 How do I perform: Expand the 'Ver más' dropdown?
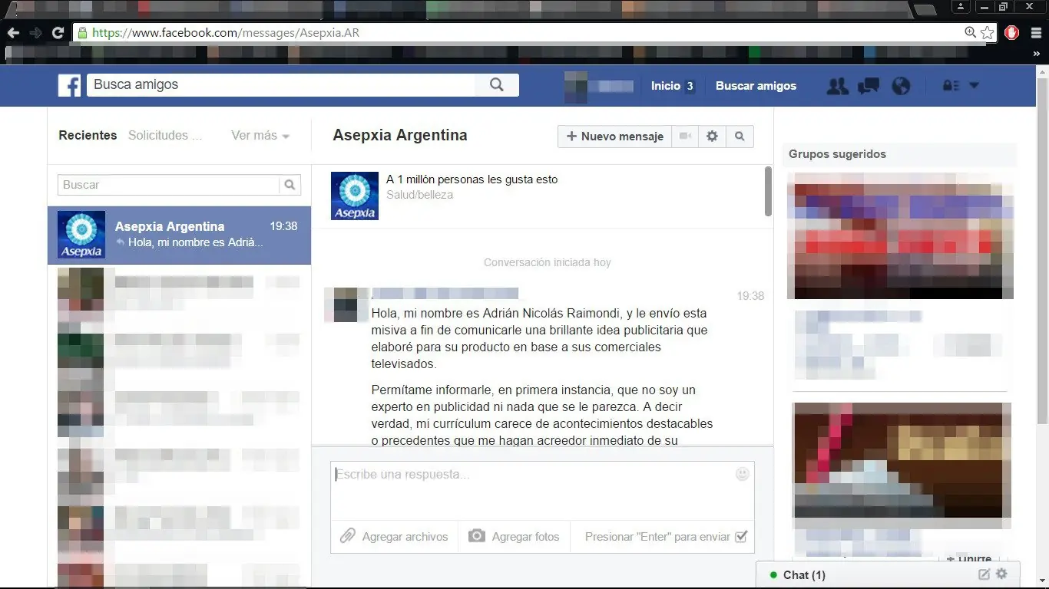tap(260, 136)
